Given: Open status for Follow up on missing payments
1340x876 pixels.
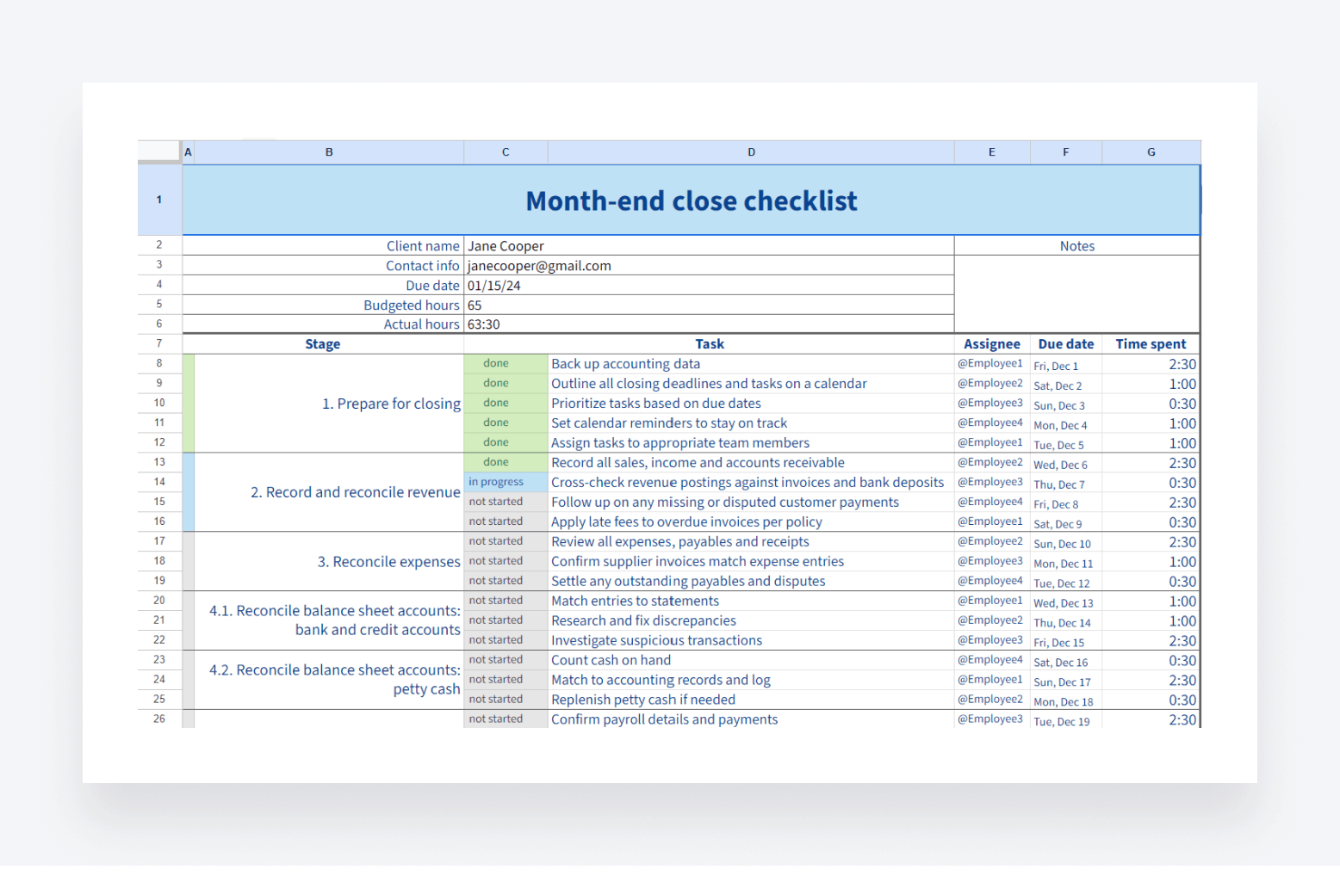Looking at the screenshot, I should (506, 502).
